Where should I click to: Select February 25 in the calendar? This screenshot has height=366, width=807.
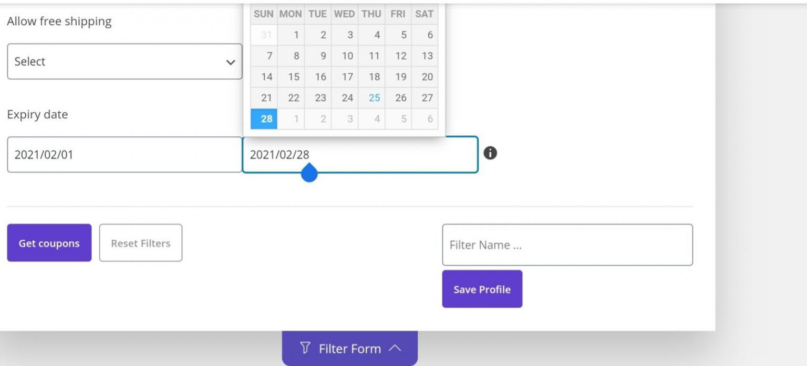click(375, 98)
